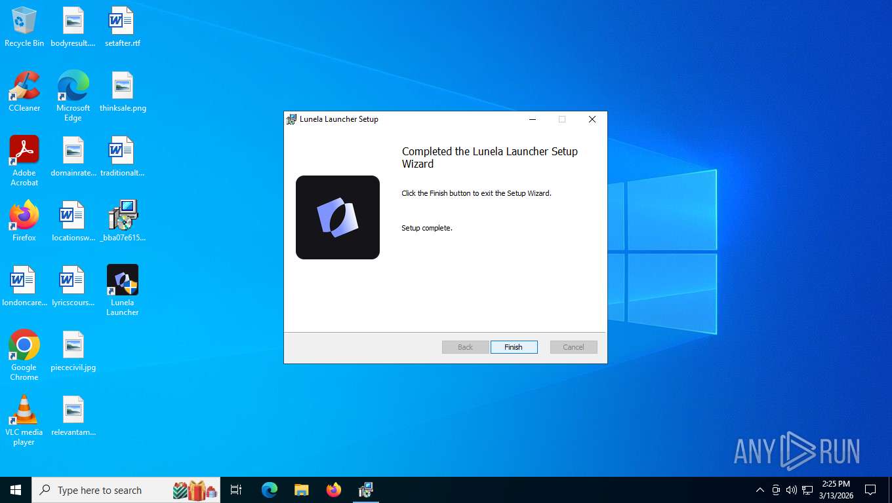Open the Action Center notifications
Image resolution: width=892 pixels, height=503 pixels.
point(870,490)
